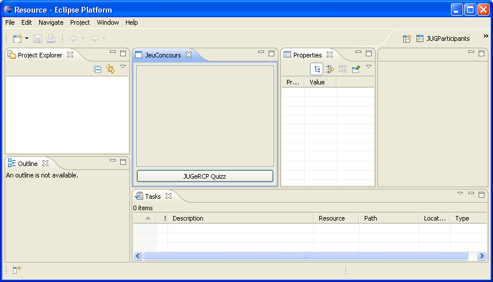493x282 pixels.
Task: Click the Open Perspective icon
Action: coord(407,38)
